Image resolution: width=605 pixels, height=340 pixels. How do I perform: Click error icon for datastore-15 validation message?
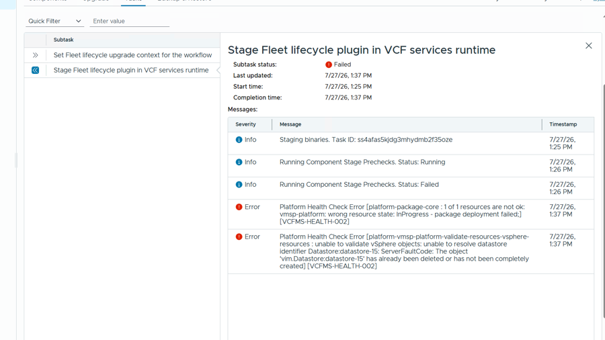coord(239,237)
